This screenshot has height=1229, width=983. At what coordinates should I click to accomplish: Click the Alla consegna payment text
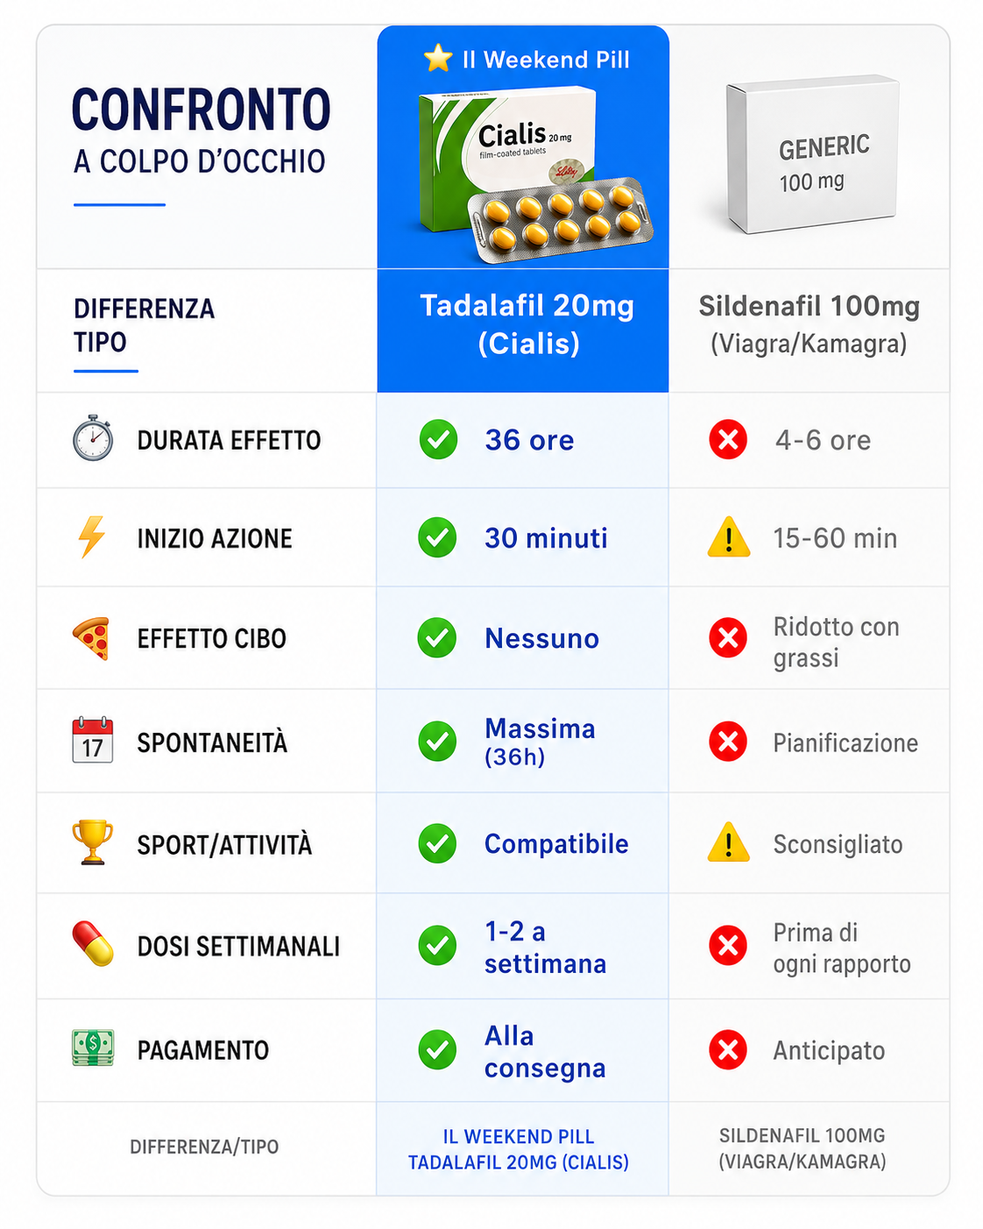[545, 1051]
